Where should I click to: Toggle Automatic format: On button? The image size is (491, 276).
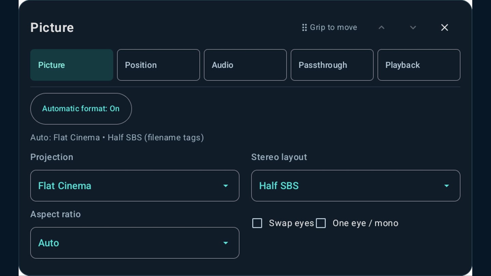click(x=81, y=109)
